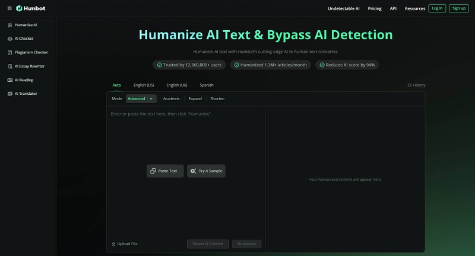The image size is (475, 256).
Task: Click the Sign up button
Action: coord(458,8)
